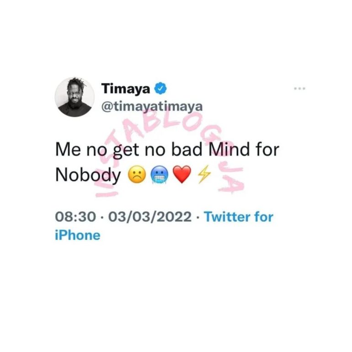Screen dimensions: 352x352
Task: Click the red heart emoji
Action: [x=182, y=175]
